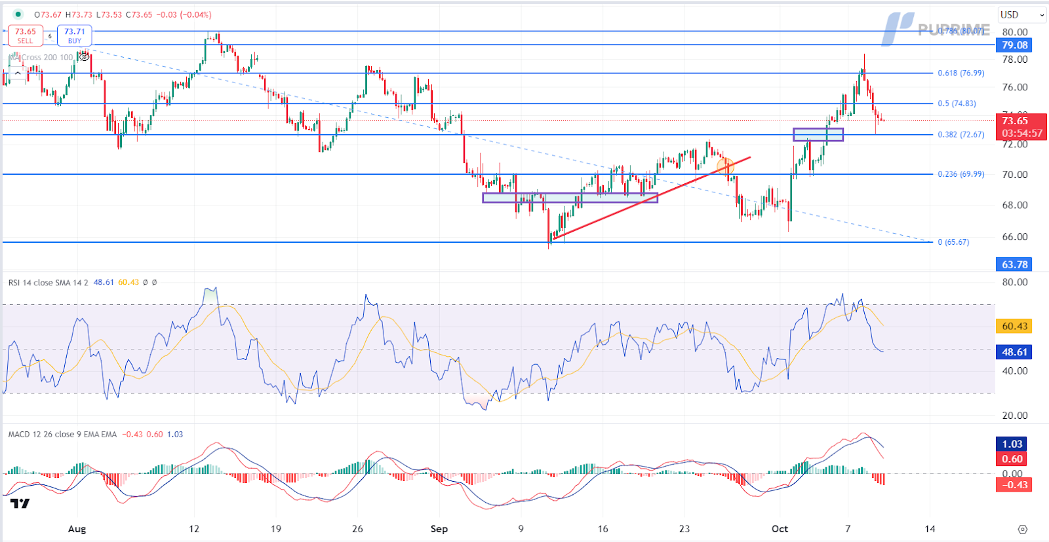This screenshot has height=542, width=1049.
Task: Select the 0.618 (76.99) Fibonacci level label
Action: tap(960, 73)
